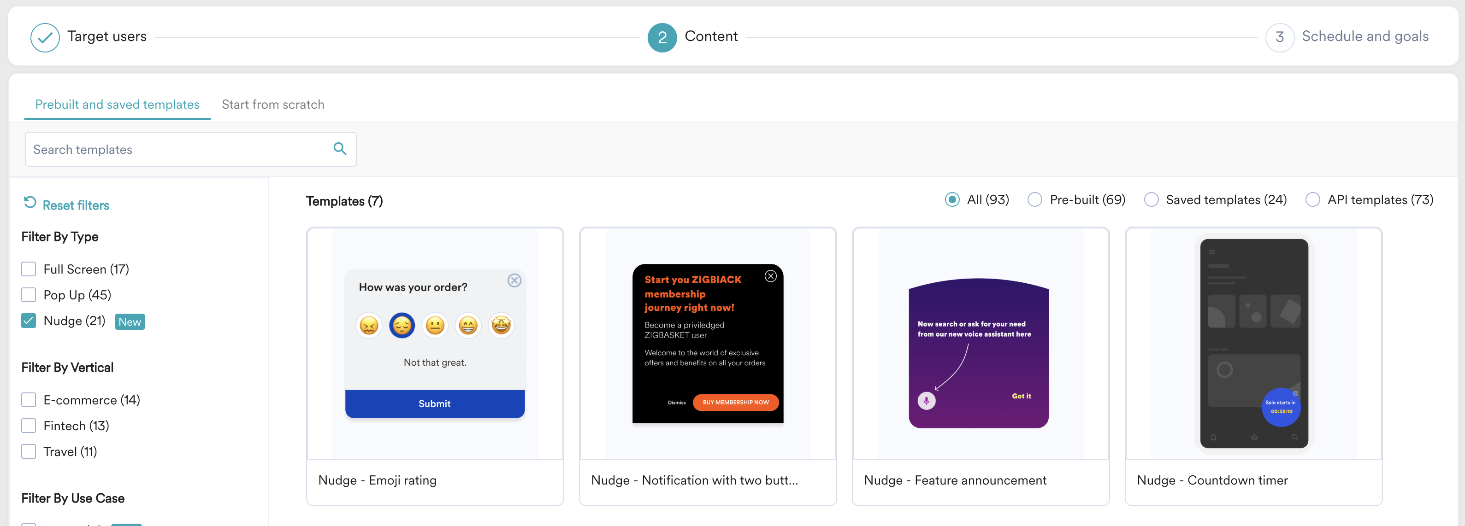Click the Search templates input field
Viewport: 1465px width, 526px height.
click(x=176, y=149)
